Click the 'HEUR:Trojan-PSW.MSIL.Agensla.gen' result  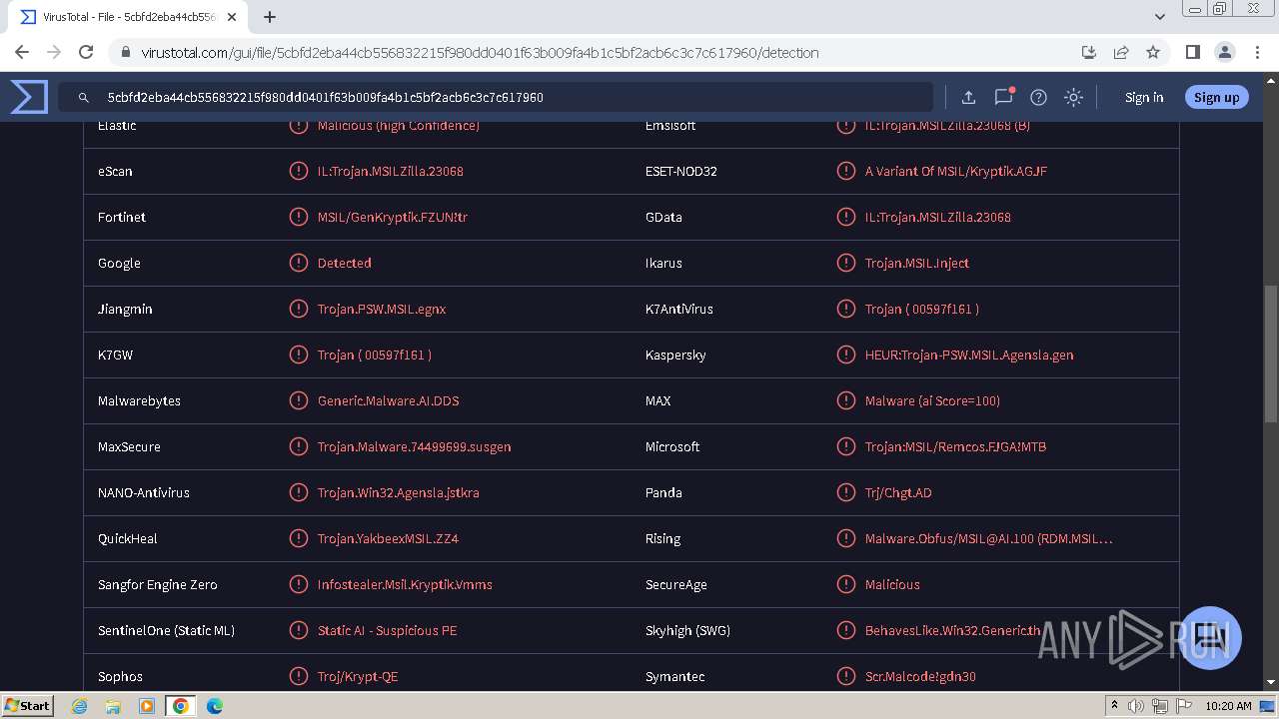click(969, 355)
